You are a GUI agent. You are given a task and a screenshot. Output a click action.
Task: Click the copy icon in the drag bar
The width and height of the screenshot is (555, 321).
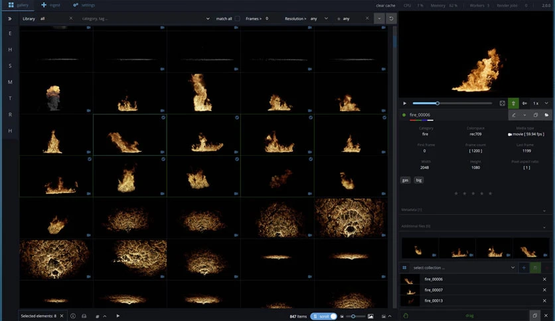(535, 315)
